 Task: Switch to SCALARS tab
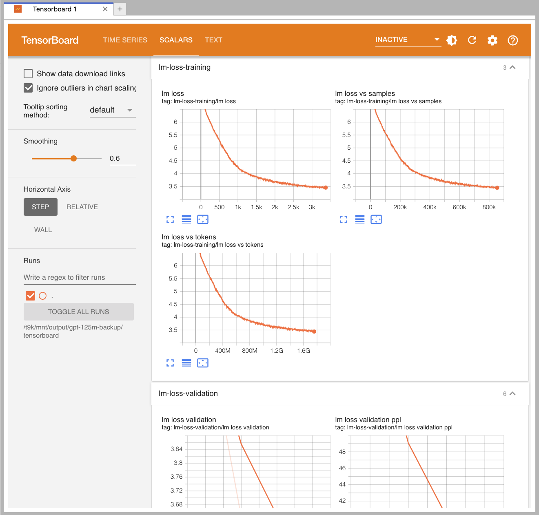click(176, 40)
